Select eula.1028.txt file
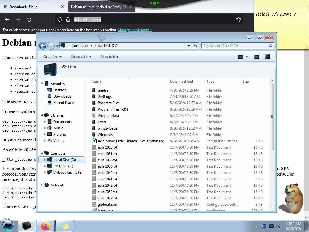Screen dimensions: 309x232 pyautogui.click(x=108, y=147)
